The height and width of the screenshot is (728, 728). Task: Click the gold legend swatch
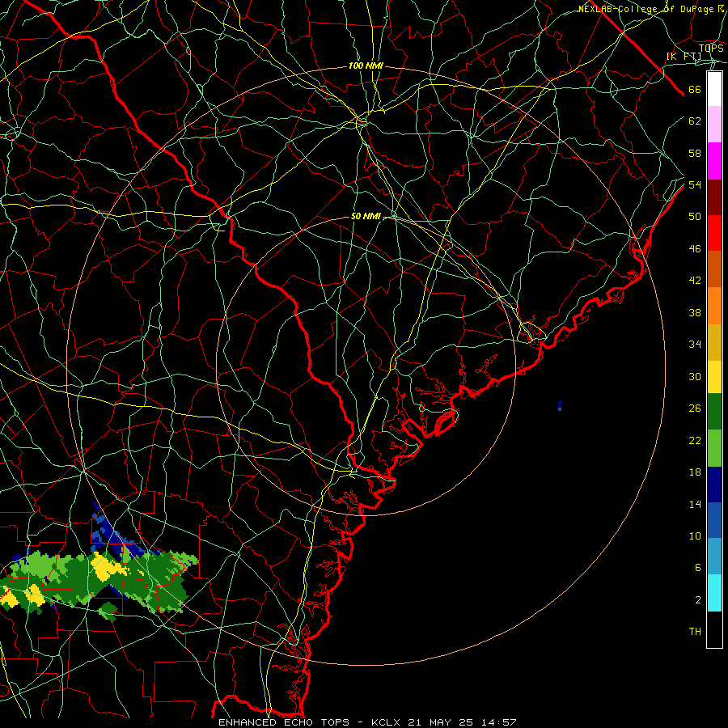(x=714, y=343)
